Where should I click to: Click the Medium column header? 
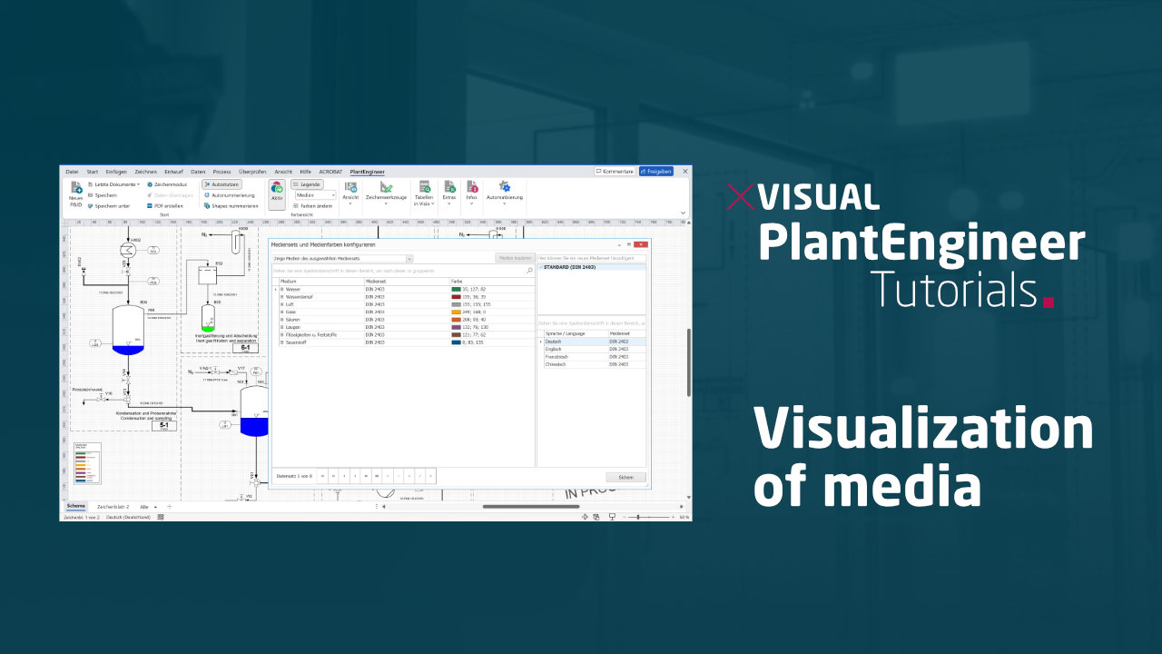(320, 282)
